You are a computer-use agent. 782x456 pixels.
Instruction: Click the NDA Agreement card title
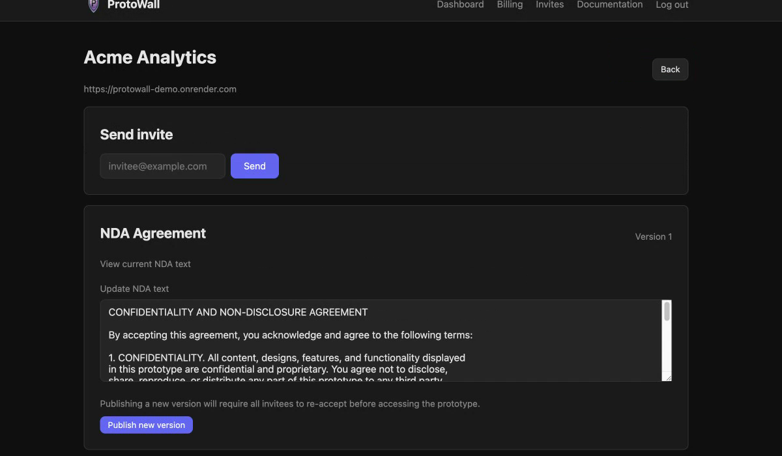pos(153,233)
